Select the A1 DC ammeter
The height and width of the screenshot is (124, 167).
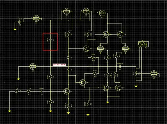(66, 11)
